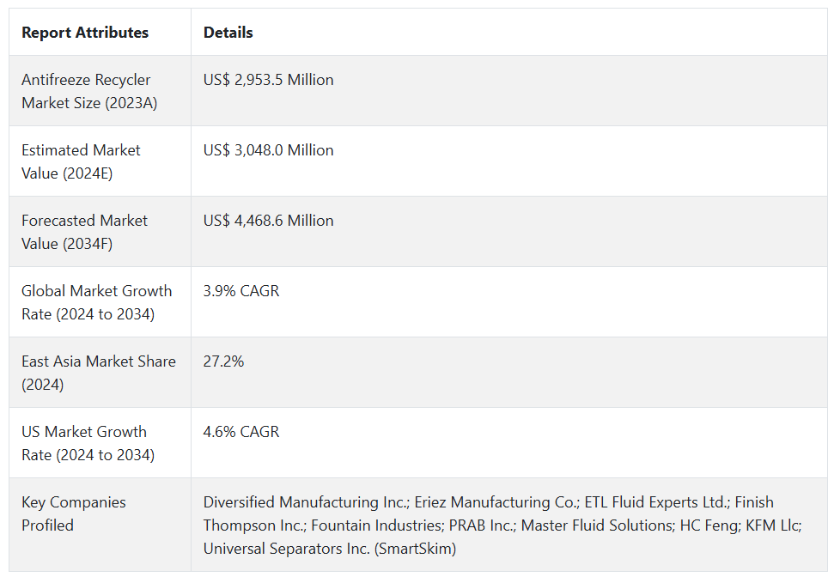Select the Key Companies Profiled cell

click(73, 513)
